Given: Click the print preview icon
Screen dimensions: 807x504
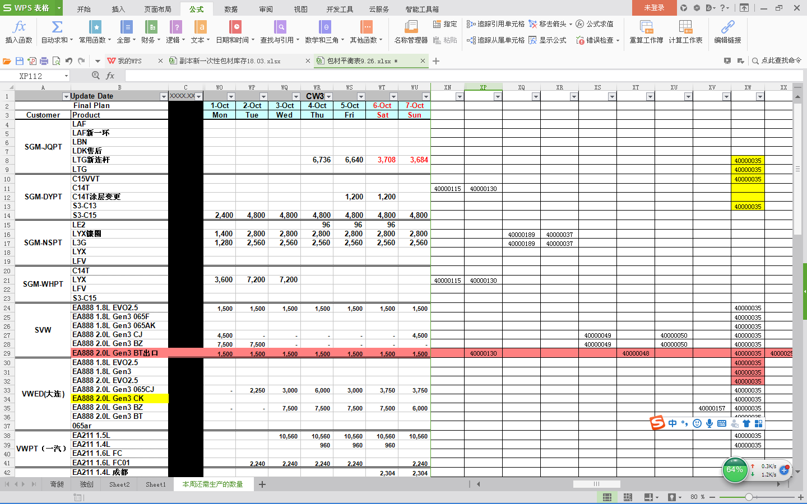Looking at the screenshot, I should 56,60.
